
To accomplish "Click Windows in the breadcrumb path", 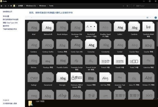I will coord(43,6).
